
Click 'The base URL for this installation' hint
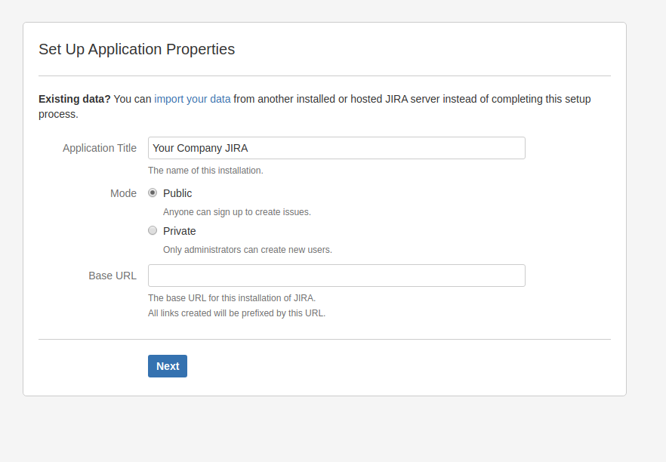coord(232,298)
